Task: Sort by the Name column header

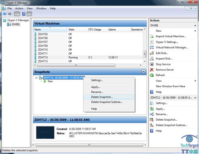Action: point(50,29)
